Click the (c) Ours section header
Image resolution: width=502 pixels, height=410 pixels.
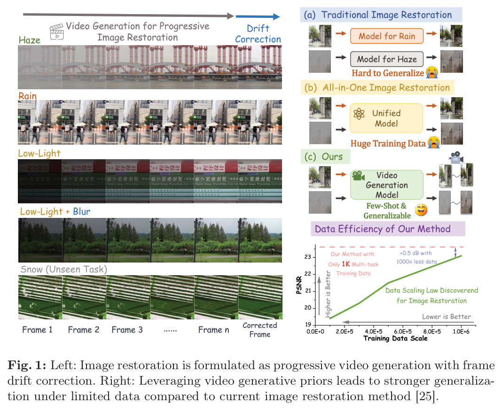325,157
